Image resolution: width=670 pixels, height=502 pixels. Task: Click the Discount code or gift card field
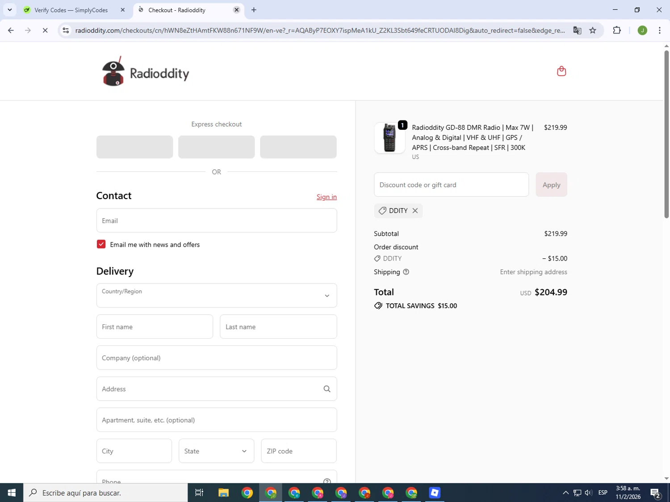[451, 185]
